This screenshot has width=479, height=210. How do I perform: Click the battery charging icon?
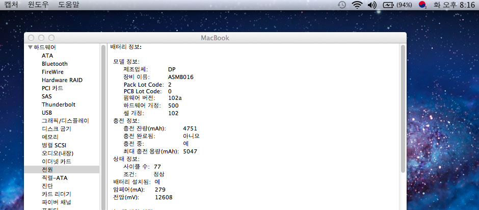389,5
